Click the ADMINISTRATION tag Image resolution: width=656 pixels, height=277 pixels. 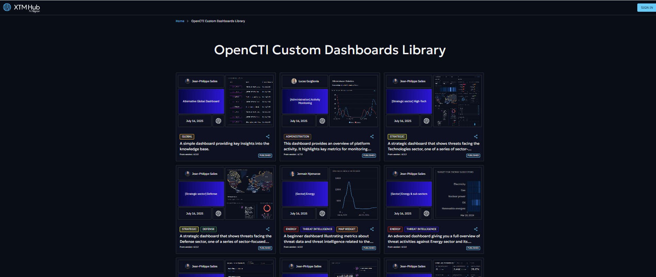(297, 136)
